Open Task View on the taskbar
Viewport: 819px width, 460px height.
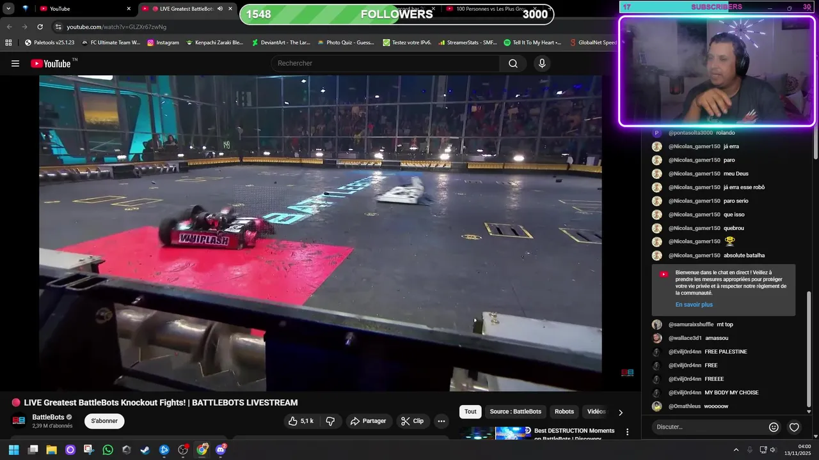coord(33,450)
